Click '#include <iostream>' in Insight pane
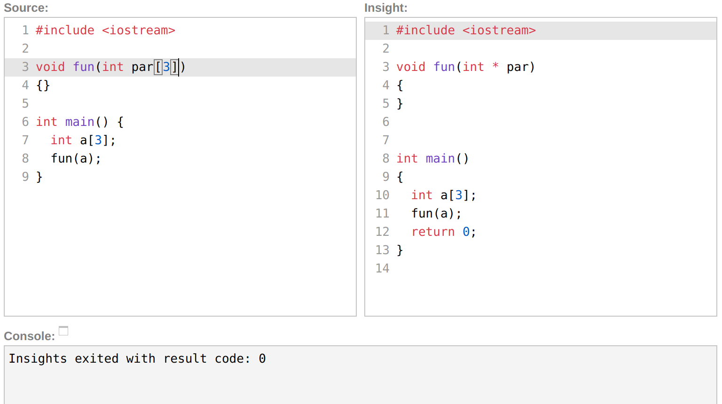This screenshot has height=404, width=722. [x=466, y=30]
